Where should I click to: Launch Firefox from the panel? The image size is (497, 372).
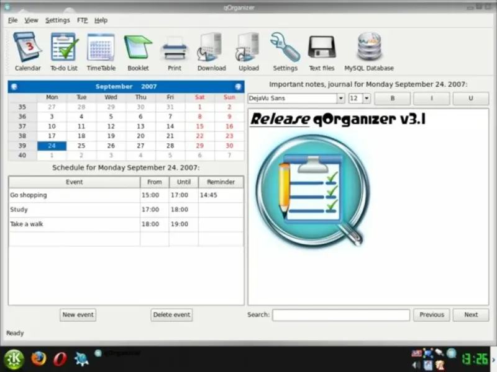click(39, 359)
